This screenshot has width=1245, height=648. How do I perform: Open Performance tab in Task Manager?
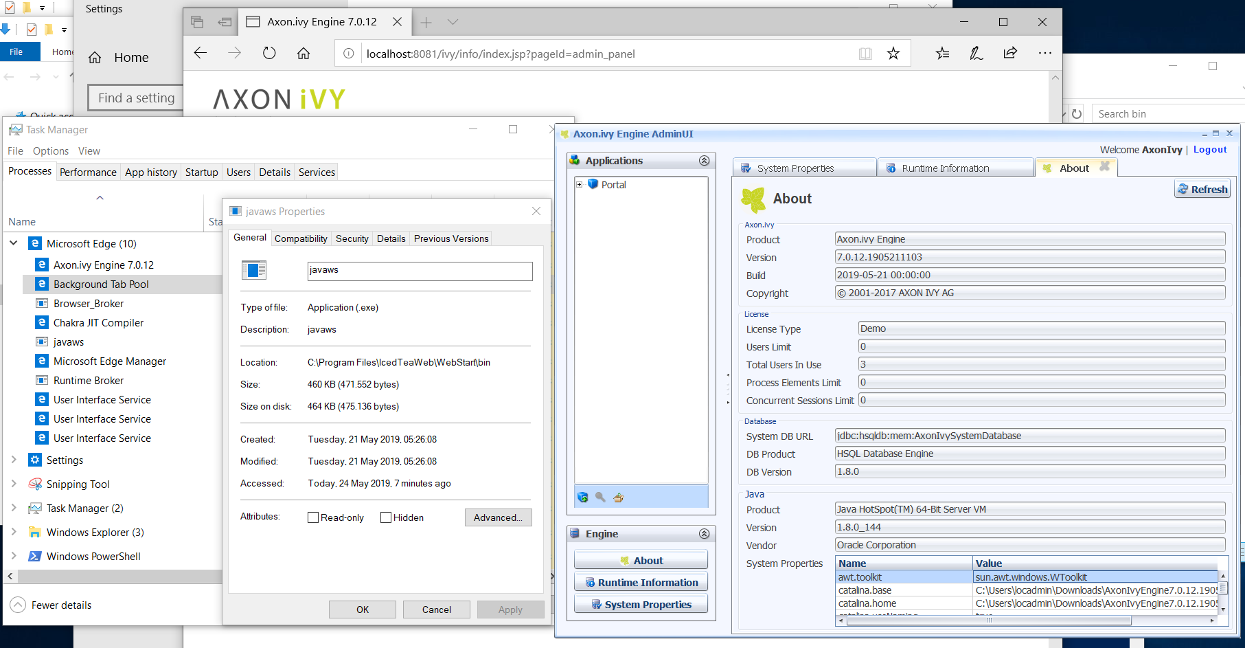coord(88,172)
